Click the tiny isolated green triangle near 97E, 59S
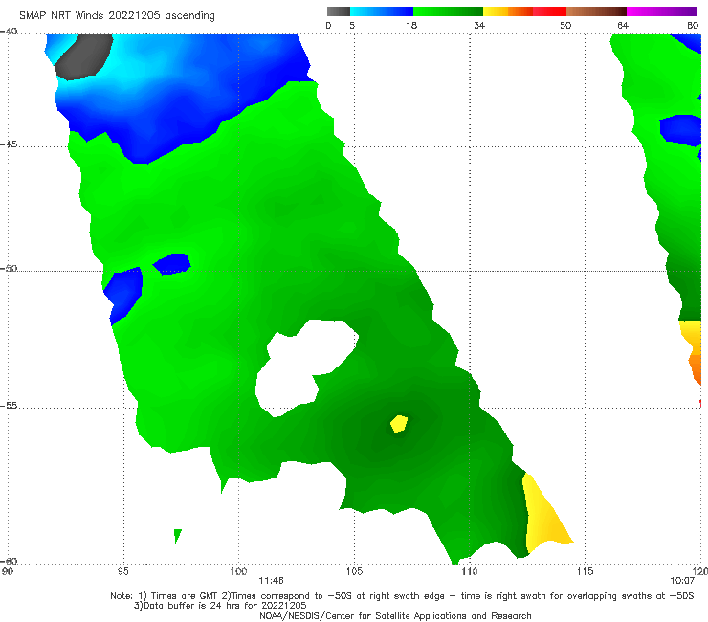Screen dimensions: 708x622 pos(177,535)
